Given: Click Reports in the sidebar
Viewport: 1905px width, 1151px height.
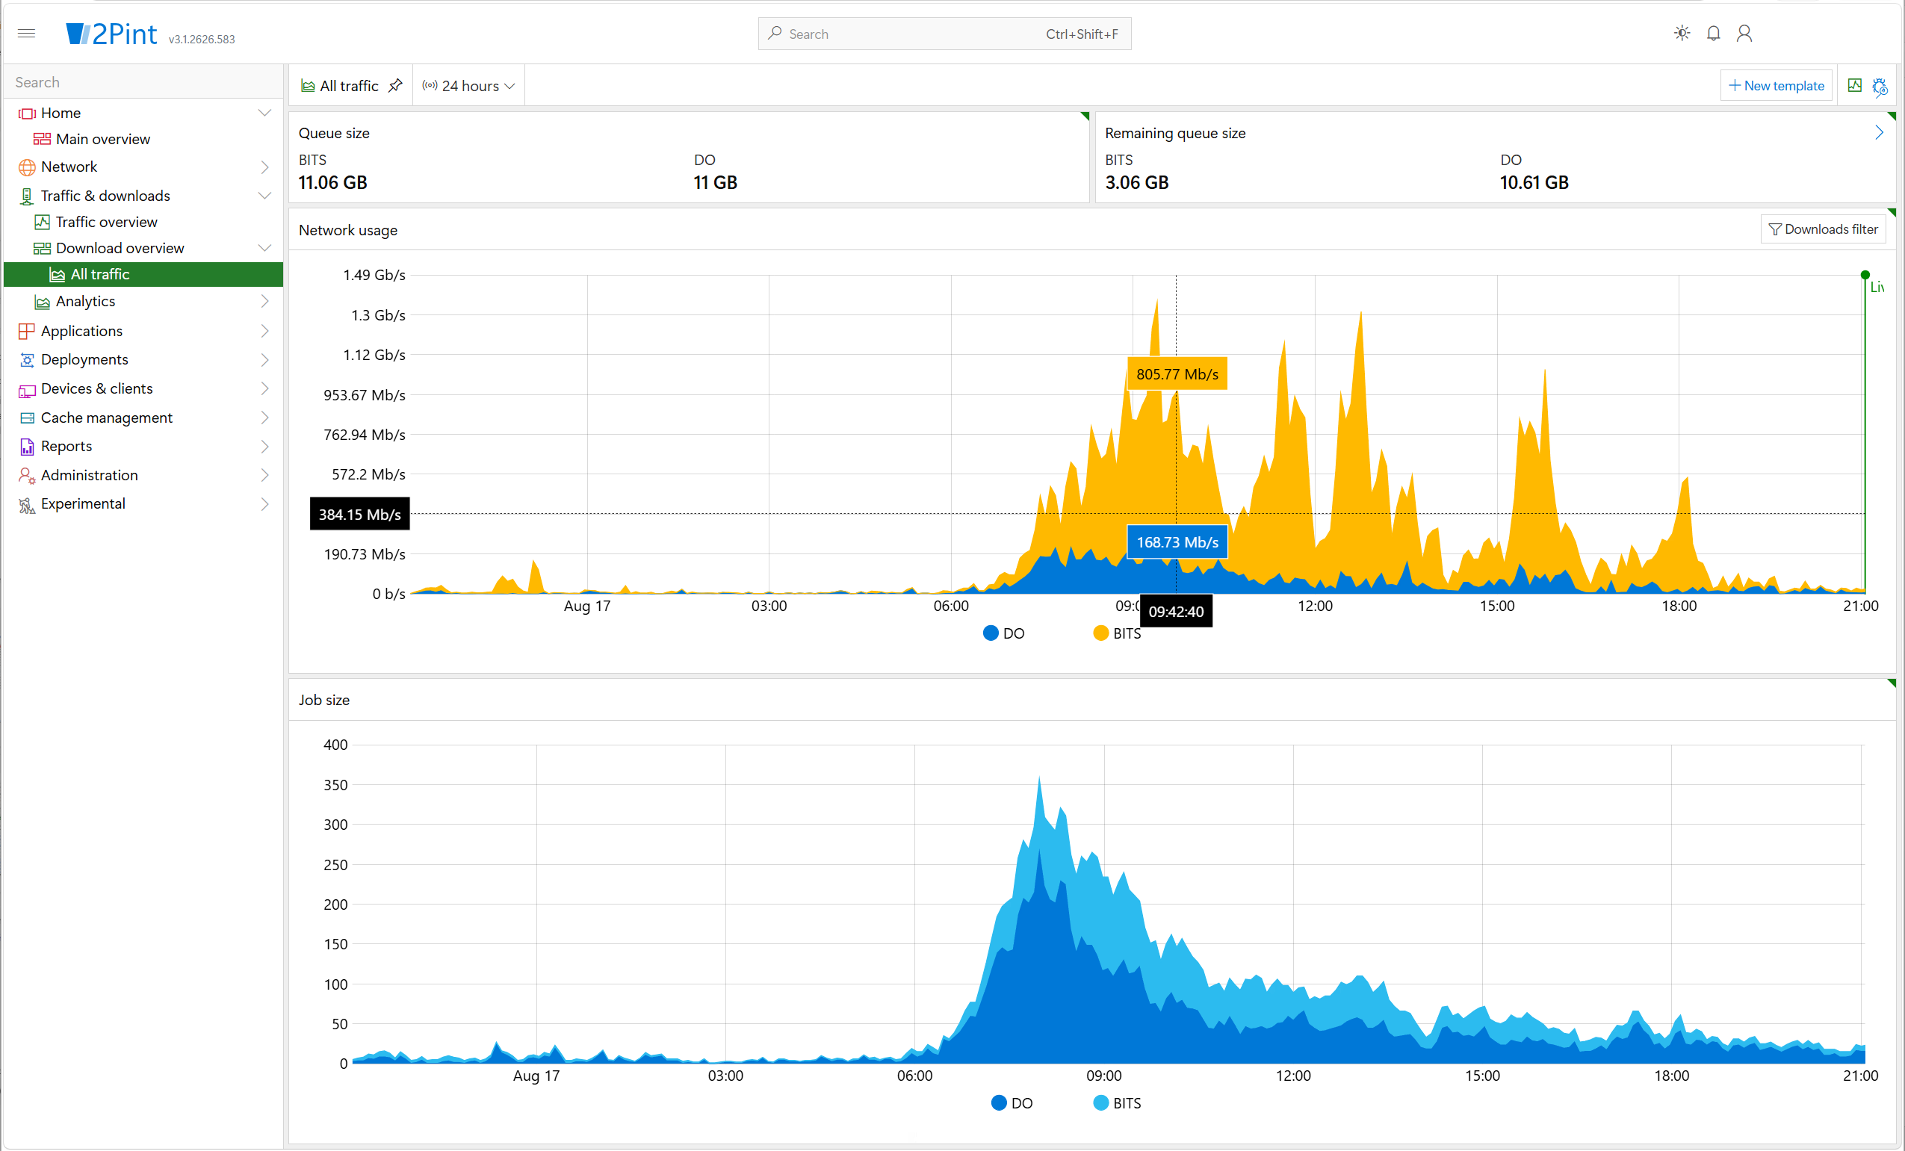Looking at the screenshot, I should pos(66,446).
